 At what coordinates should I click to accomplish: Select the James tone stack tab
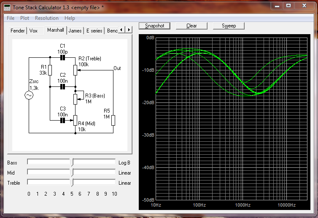click(75, 31)
